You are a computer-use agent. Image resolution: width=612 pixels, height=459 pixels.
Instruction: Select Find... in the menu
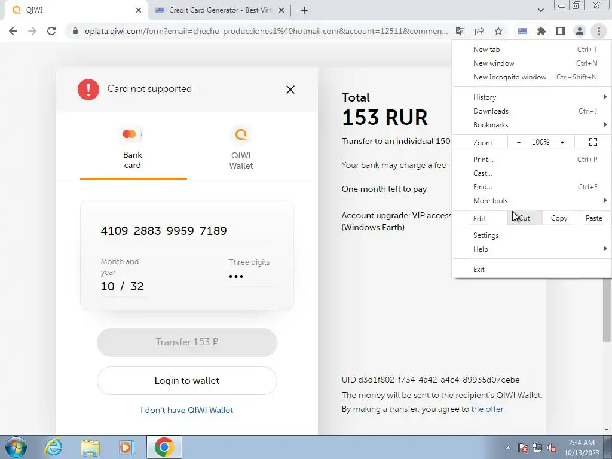[x=531, y=186]
